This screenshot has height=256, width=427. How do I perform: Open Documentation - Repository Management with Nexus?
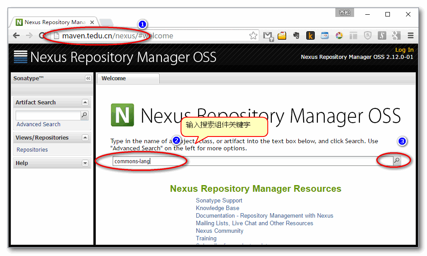pyautogui.click(x=264, y=216)
